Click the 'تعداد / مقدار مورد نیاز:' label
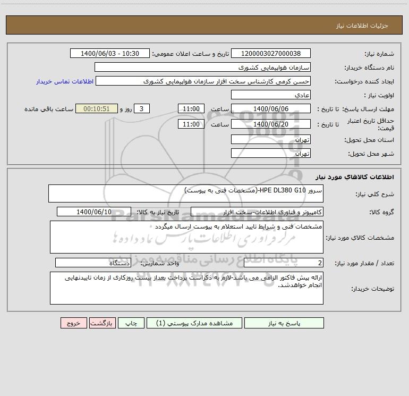Viewport: 409px width, 396px height. coord(364,263)
